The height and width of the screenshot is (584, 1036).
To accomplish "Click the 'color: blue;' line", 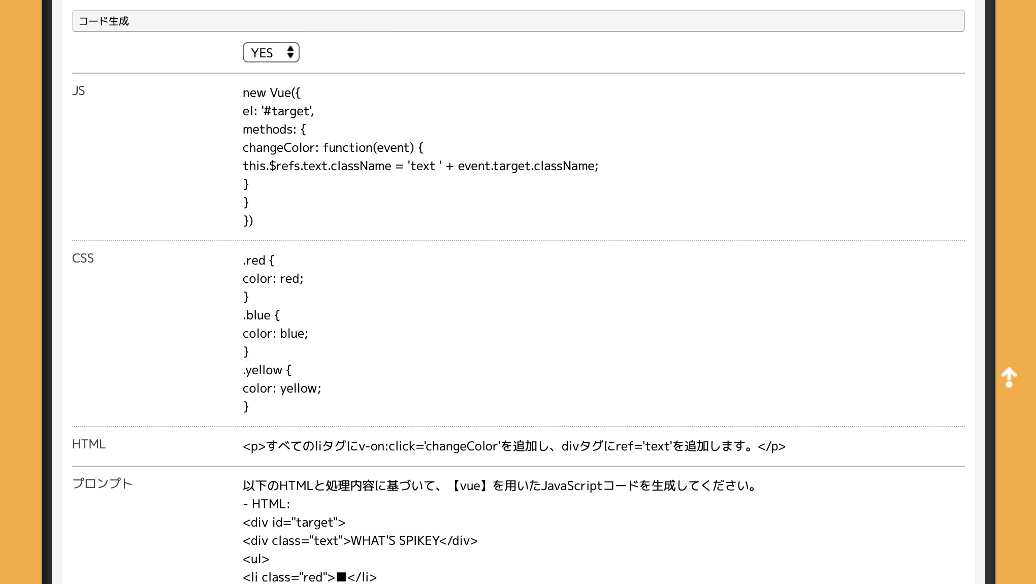I will pos(275,334).
